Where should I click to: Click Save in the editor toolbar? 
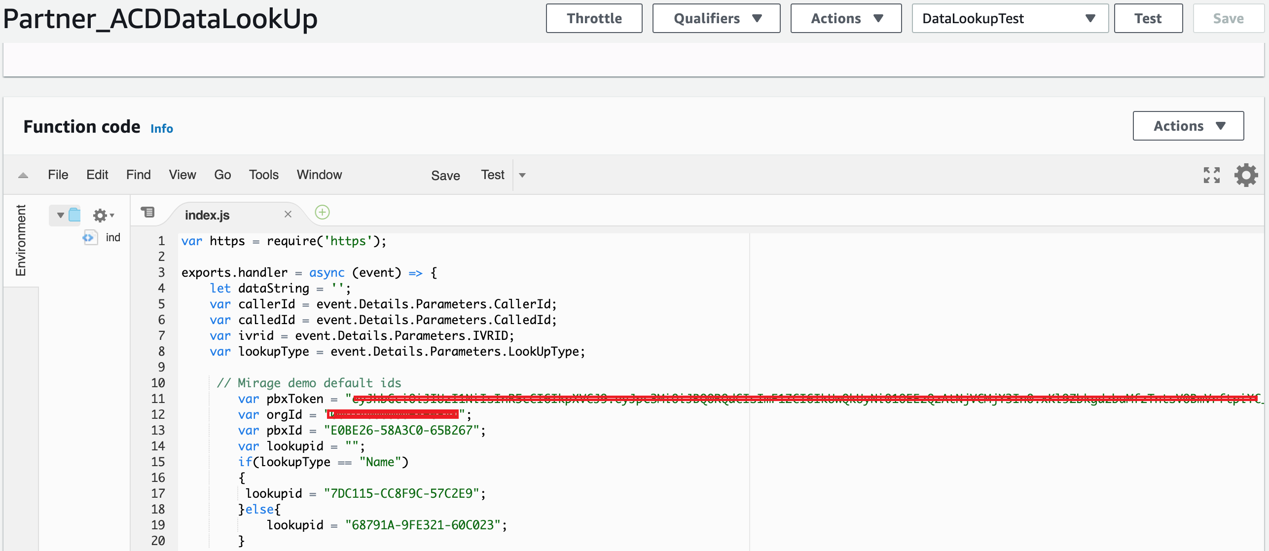[x=445, y=176]
